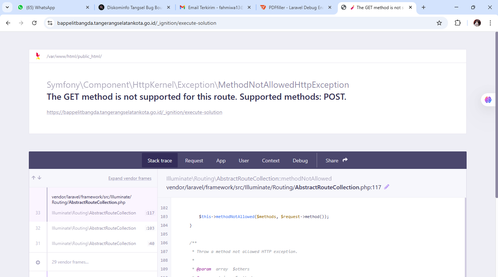Click code line number 103
The height and width of the screenshot is (277, 498).
click(x=164, y=217)
